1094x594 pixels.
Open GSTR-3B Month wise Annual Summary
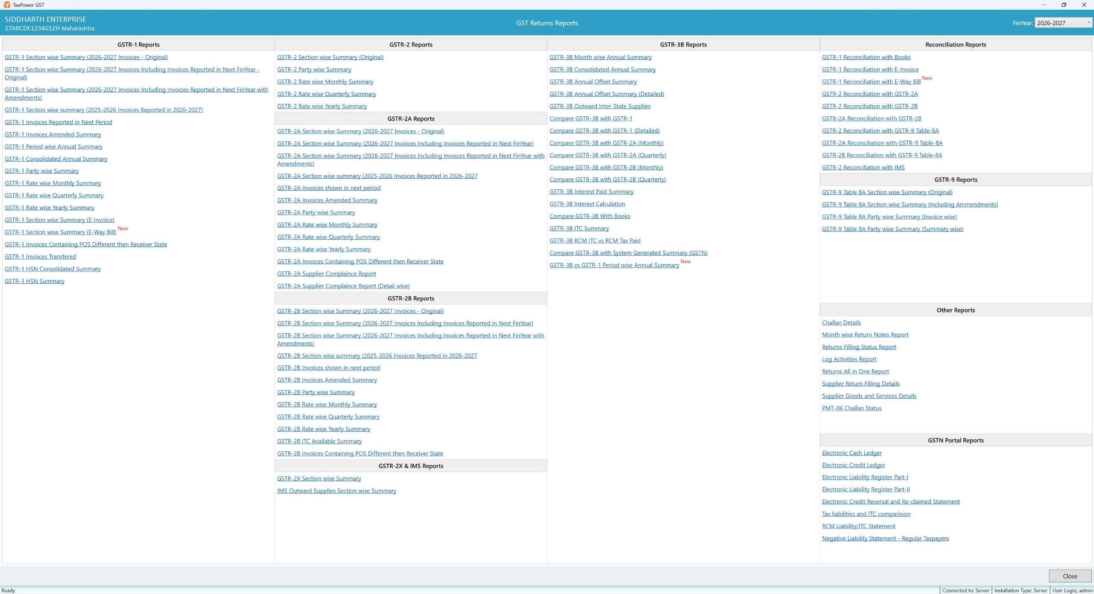(x=600, y=57)
